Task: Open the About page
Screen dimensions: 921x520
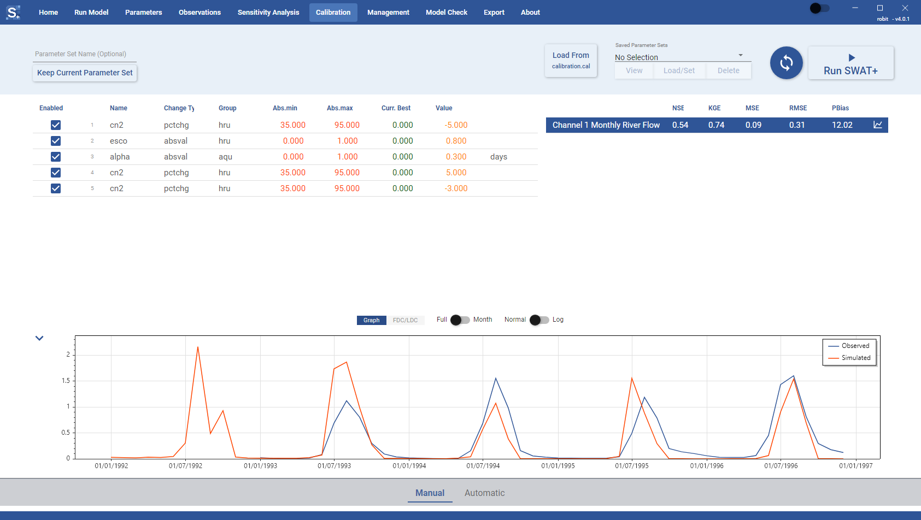Action: coord(530,13)
